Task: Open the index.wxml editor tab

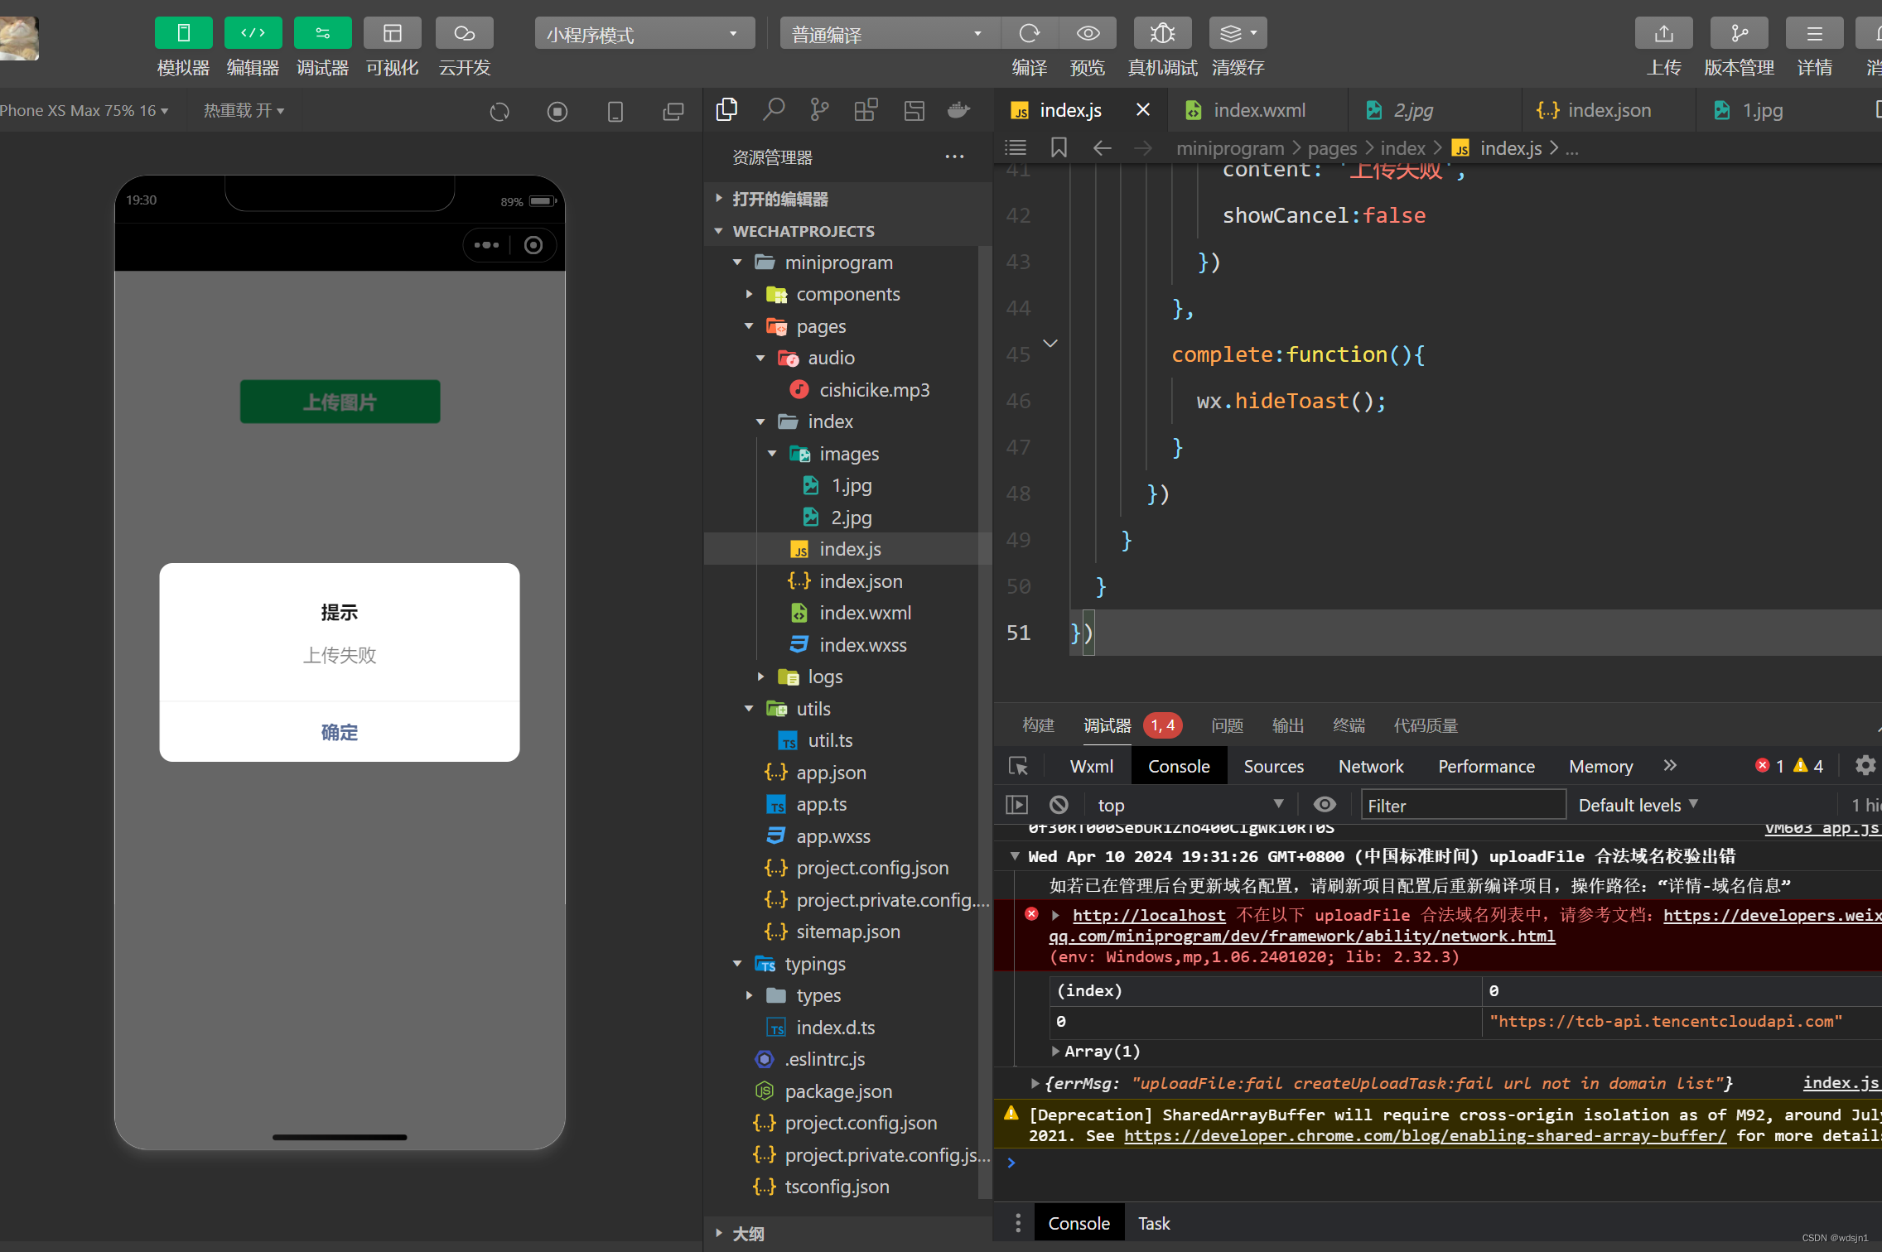Action: 1258,110
